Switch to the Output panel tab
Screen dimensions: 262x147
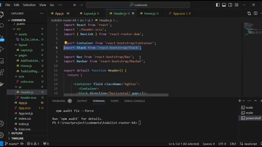coord(82,101)
